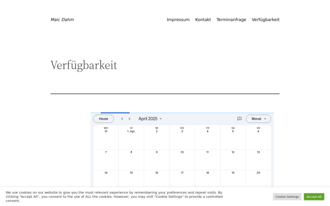
Task: Select calendar day 13
Action: point(258,152)
